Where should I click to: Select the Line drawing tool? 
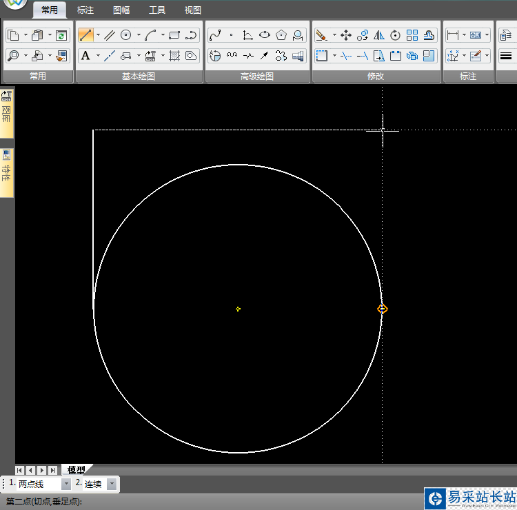click(x=85, y=35)
